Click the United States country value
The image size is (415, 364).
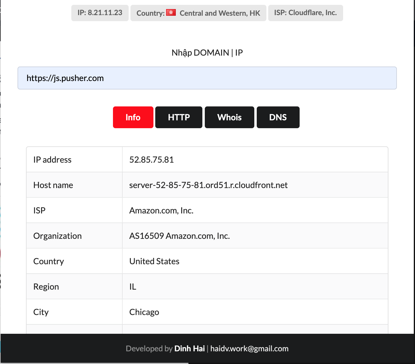pos(154,261)
